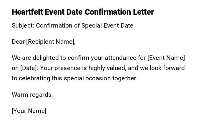Select the [Your Name] signature placeholder
This screenshot has height=129, width=206.
pos(29,111)
